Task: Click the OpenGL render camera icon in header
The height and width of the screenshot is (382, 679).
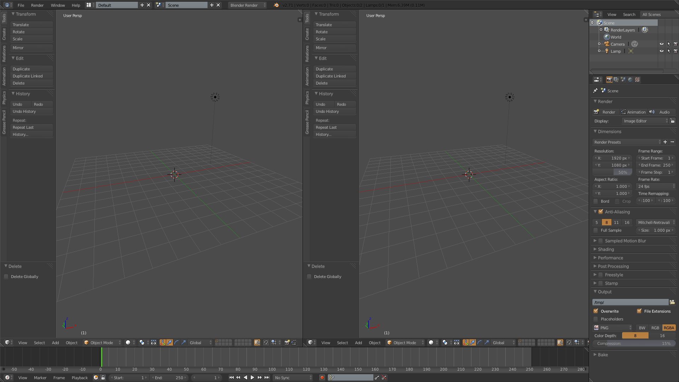Action: click(287, 342)
